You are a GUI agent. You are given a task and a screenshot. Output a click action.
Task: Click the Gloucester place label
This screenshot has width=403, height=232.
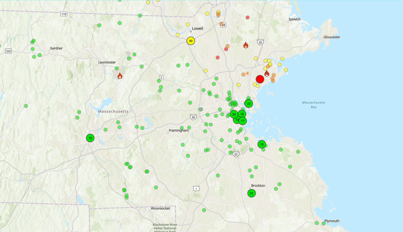(x=331, y=37)
